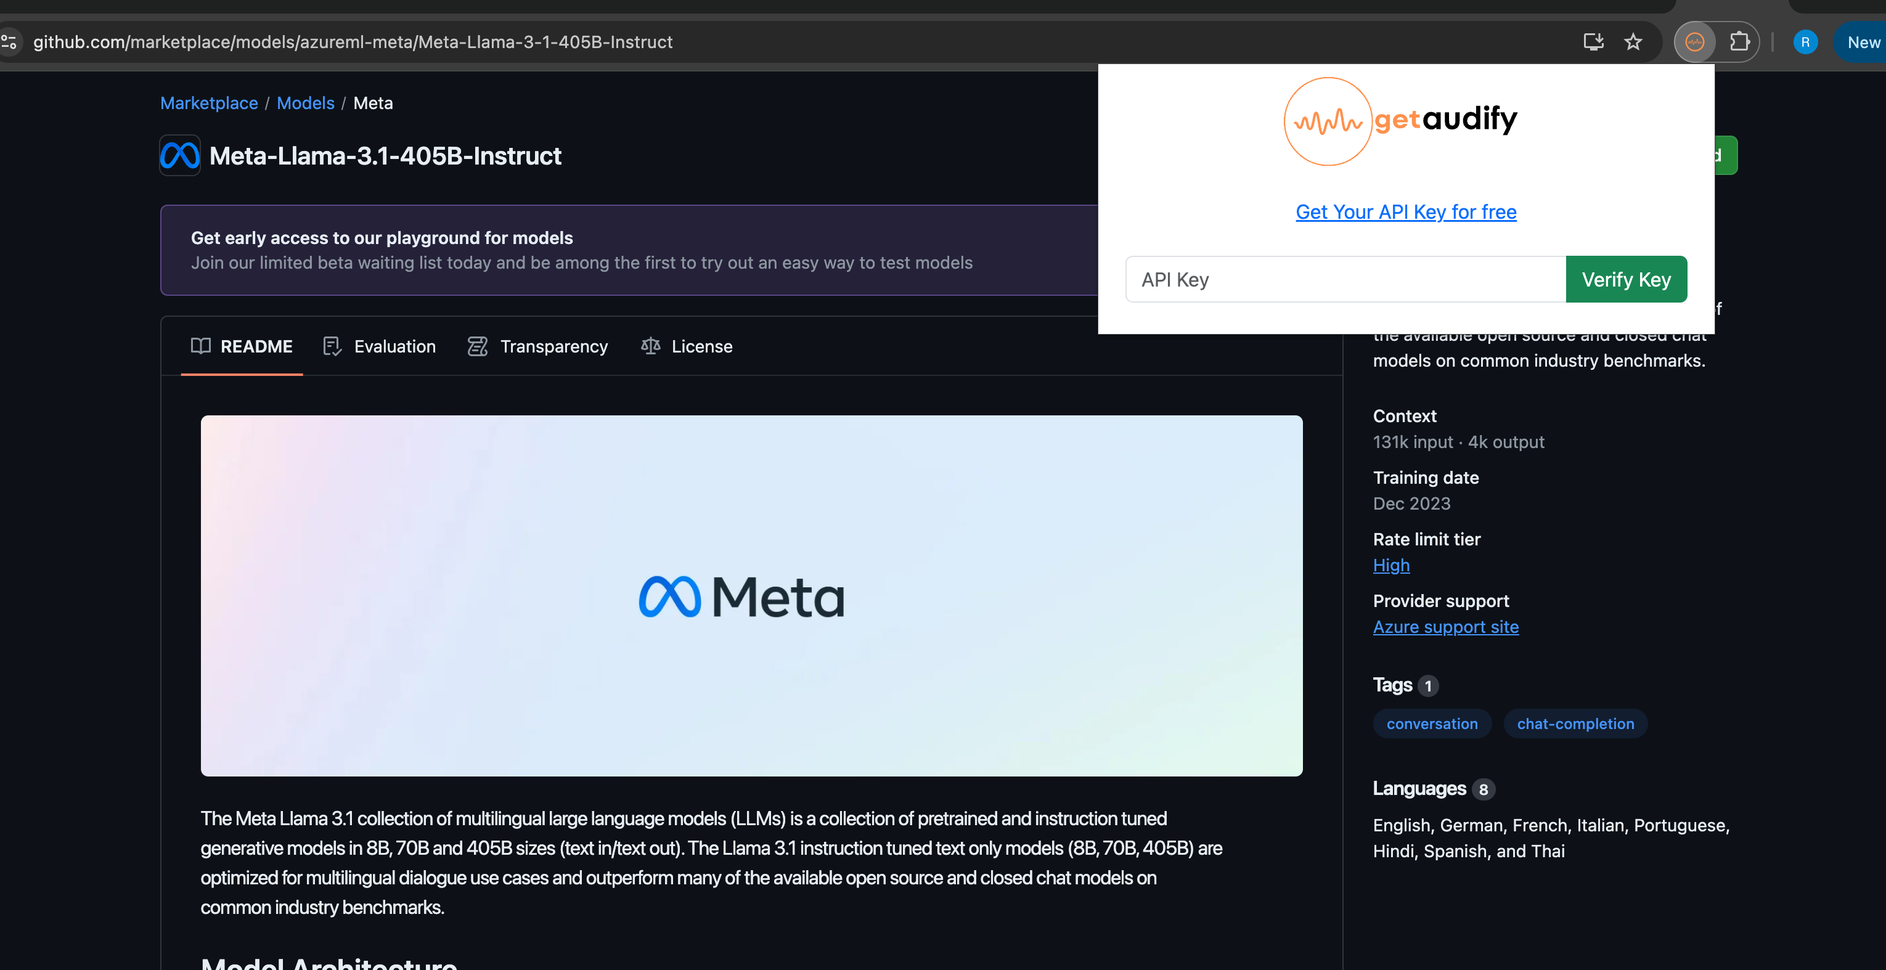The height and width of the screenshot is (970, 1886).
Task: Click the Chrome profile avatar R
Action: pyautogui.click(x=1805, y=43)
